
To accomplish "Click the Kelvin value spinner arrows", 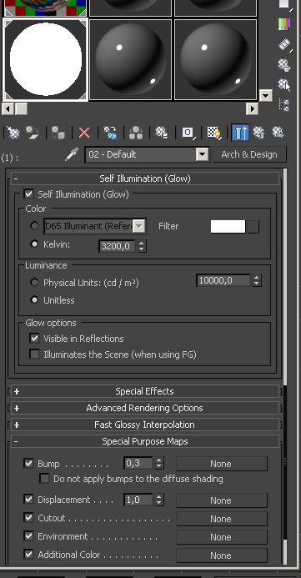I will click(x=142, y=246).
